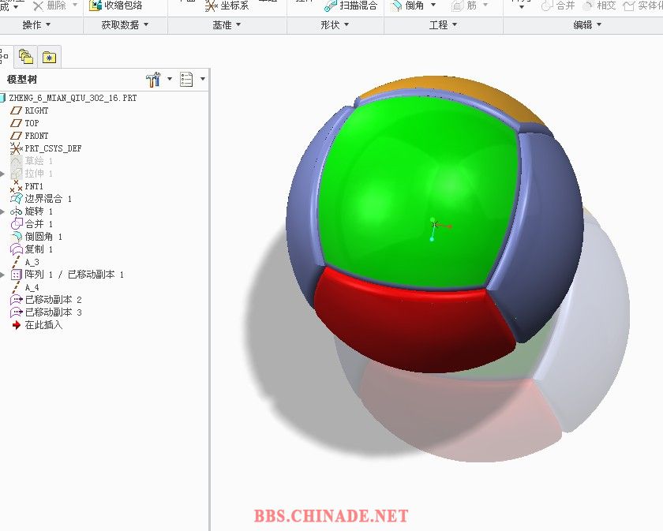
Task: Select the 倒圆角 1 feature
Action: click(43, 237)
